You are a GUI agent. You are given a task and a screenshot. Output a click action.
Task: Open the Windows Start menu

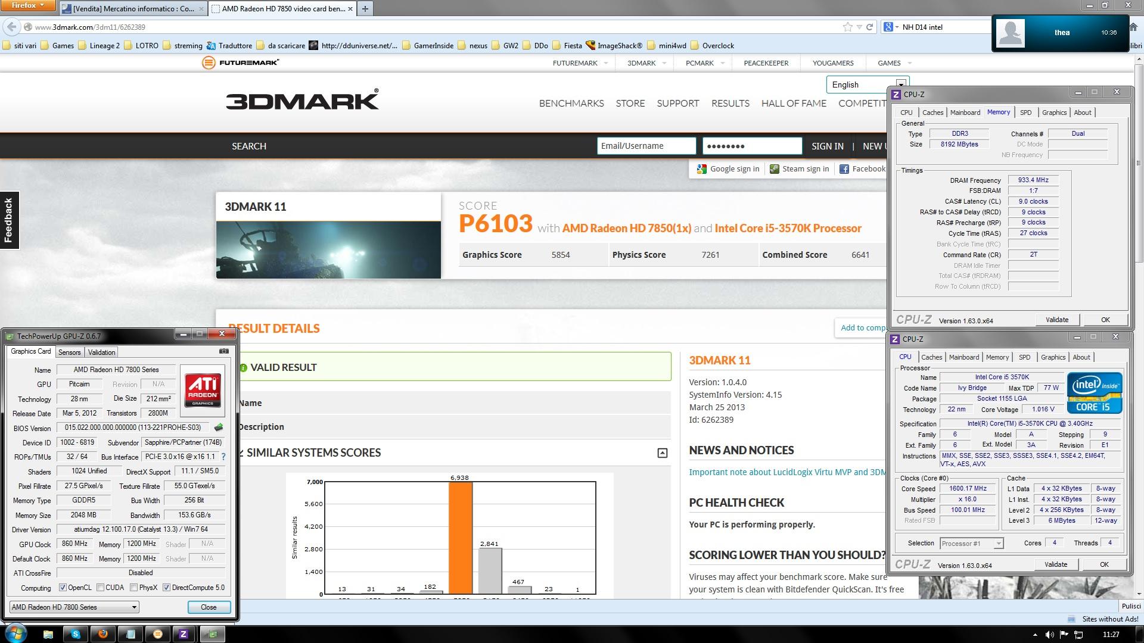coord(15,633)
